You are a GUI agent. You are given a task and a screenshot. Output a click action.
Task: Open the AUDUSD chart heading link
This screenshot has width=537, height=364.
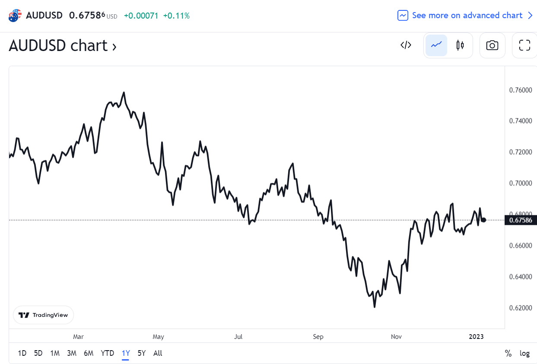(63, 45)
